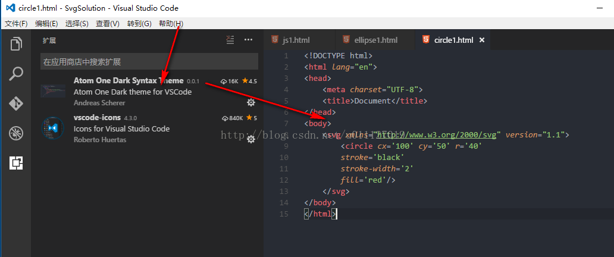The height and width of the screenshot is (257, 614).
Task: Click the html lang="en" line
Action: tap(340, 67)
